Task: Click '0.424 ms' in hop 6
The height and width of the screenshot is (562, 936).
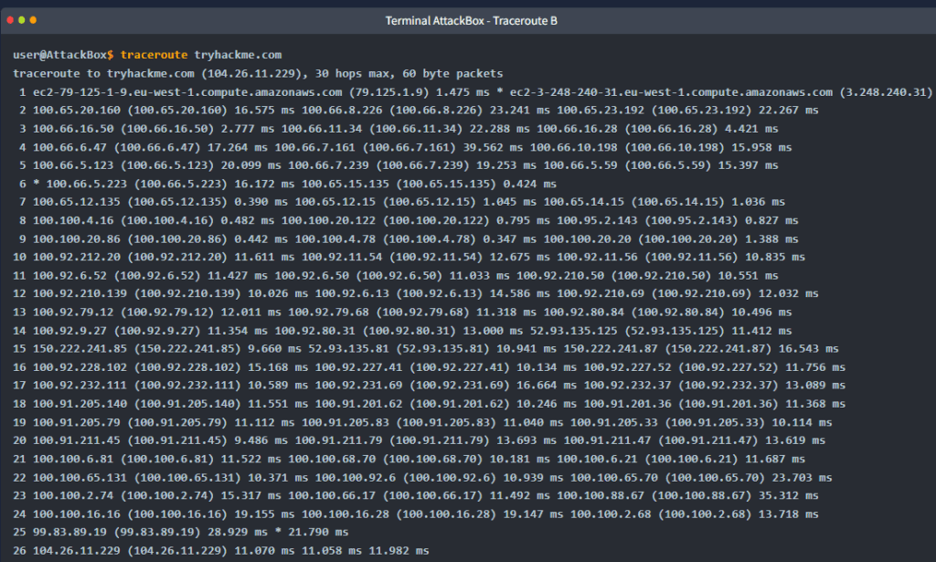Action: (x=529, y=184)
